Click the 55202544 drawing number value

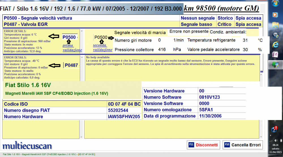point(118,110)
